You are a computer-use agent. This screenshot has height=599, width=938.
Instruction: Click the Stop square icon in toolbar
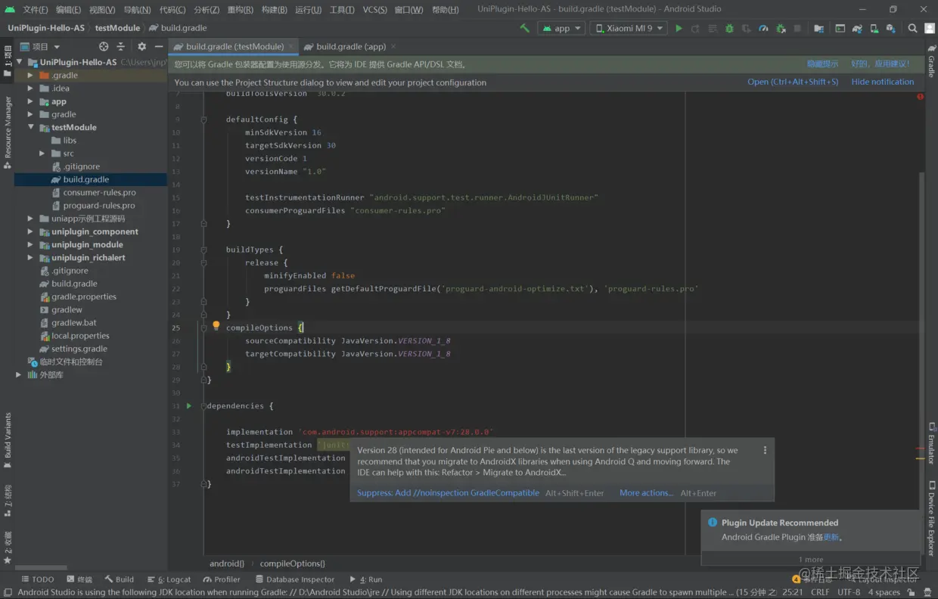pyautogui.click(x=797, y=28)
